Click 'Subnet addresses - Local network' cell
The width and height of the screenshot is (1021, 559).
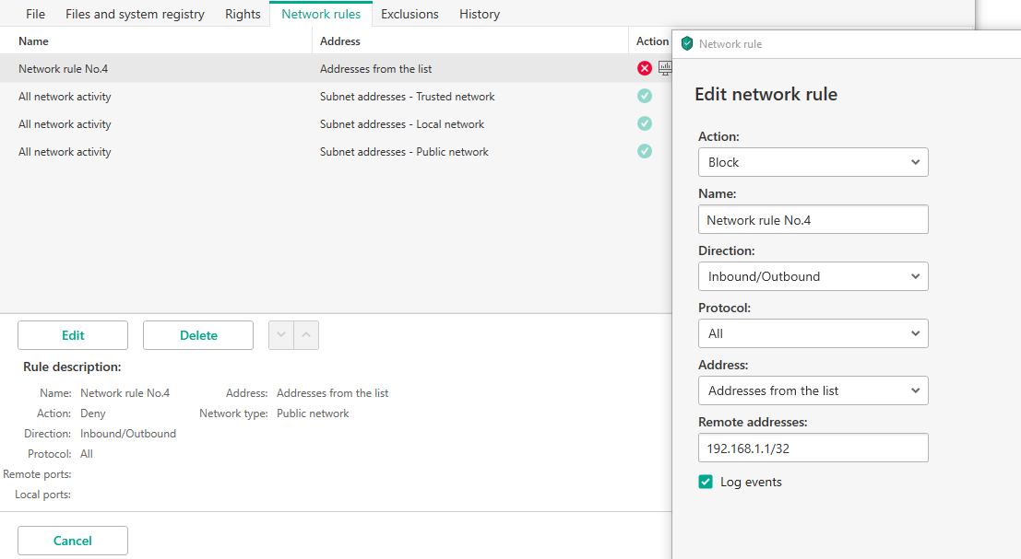[402, 124]
